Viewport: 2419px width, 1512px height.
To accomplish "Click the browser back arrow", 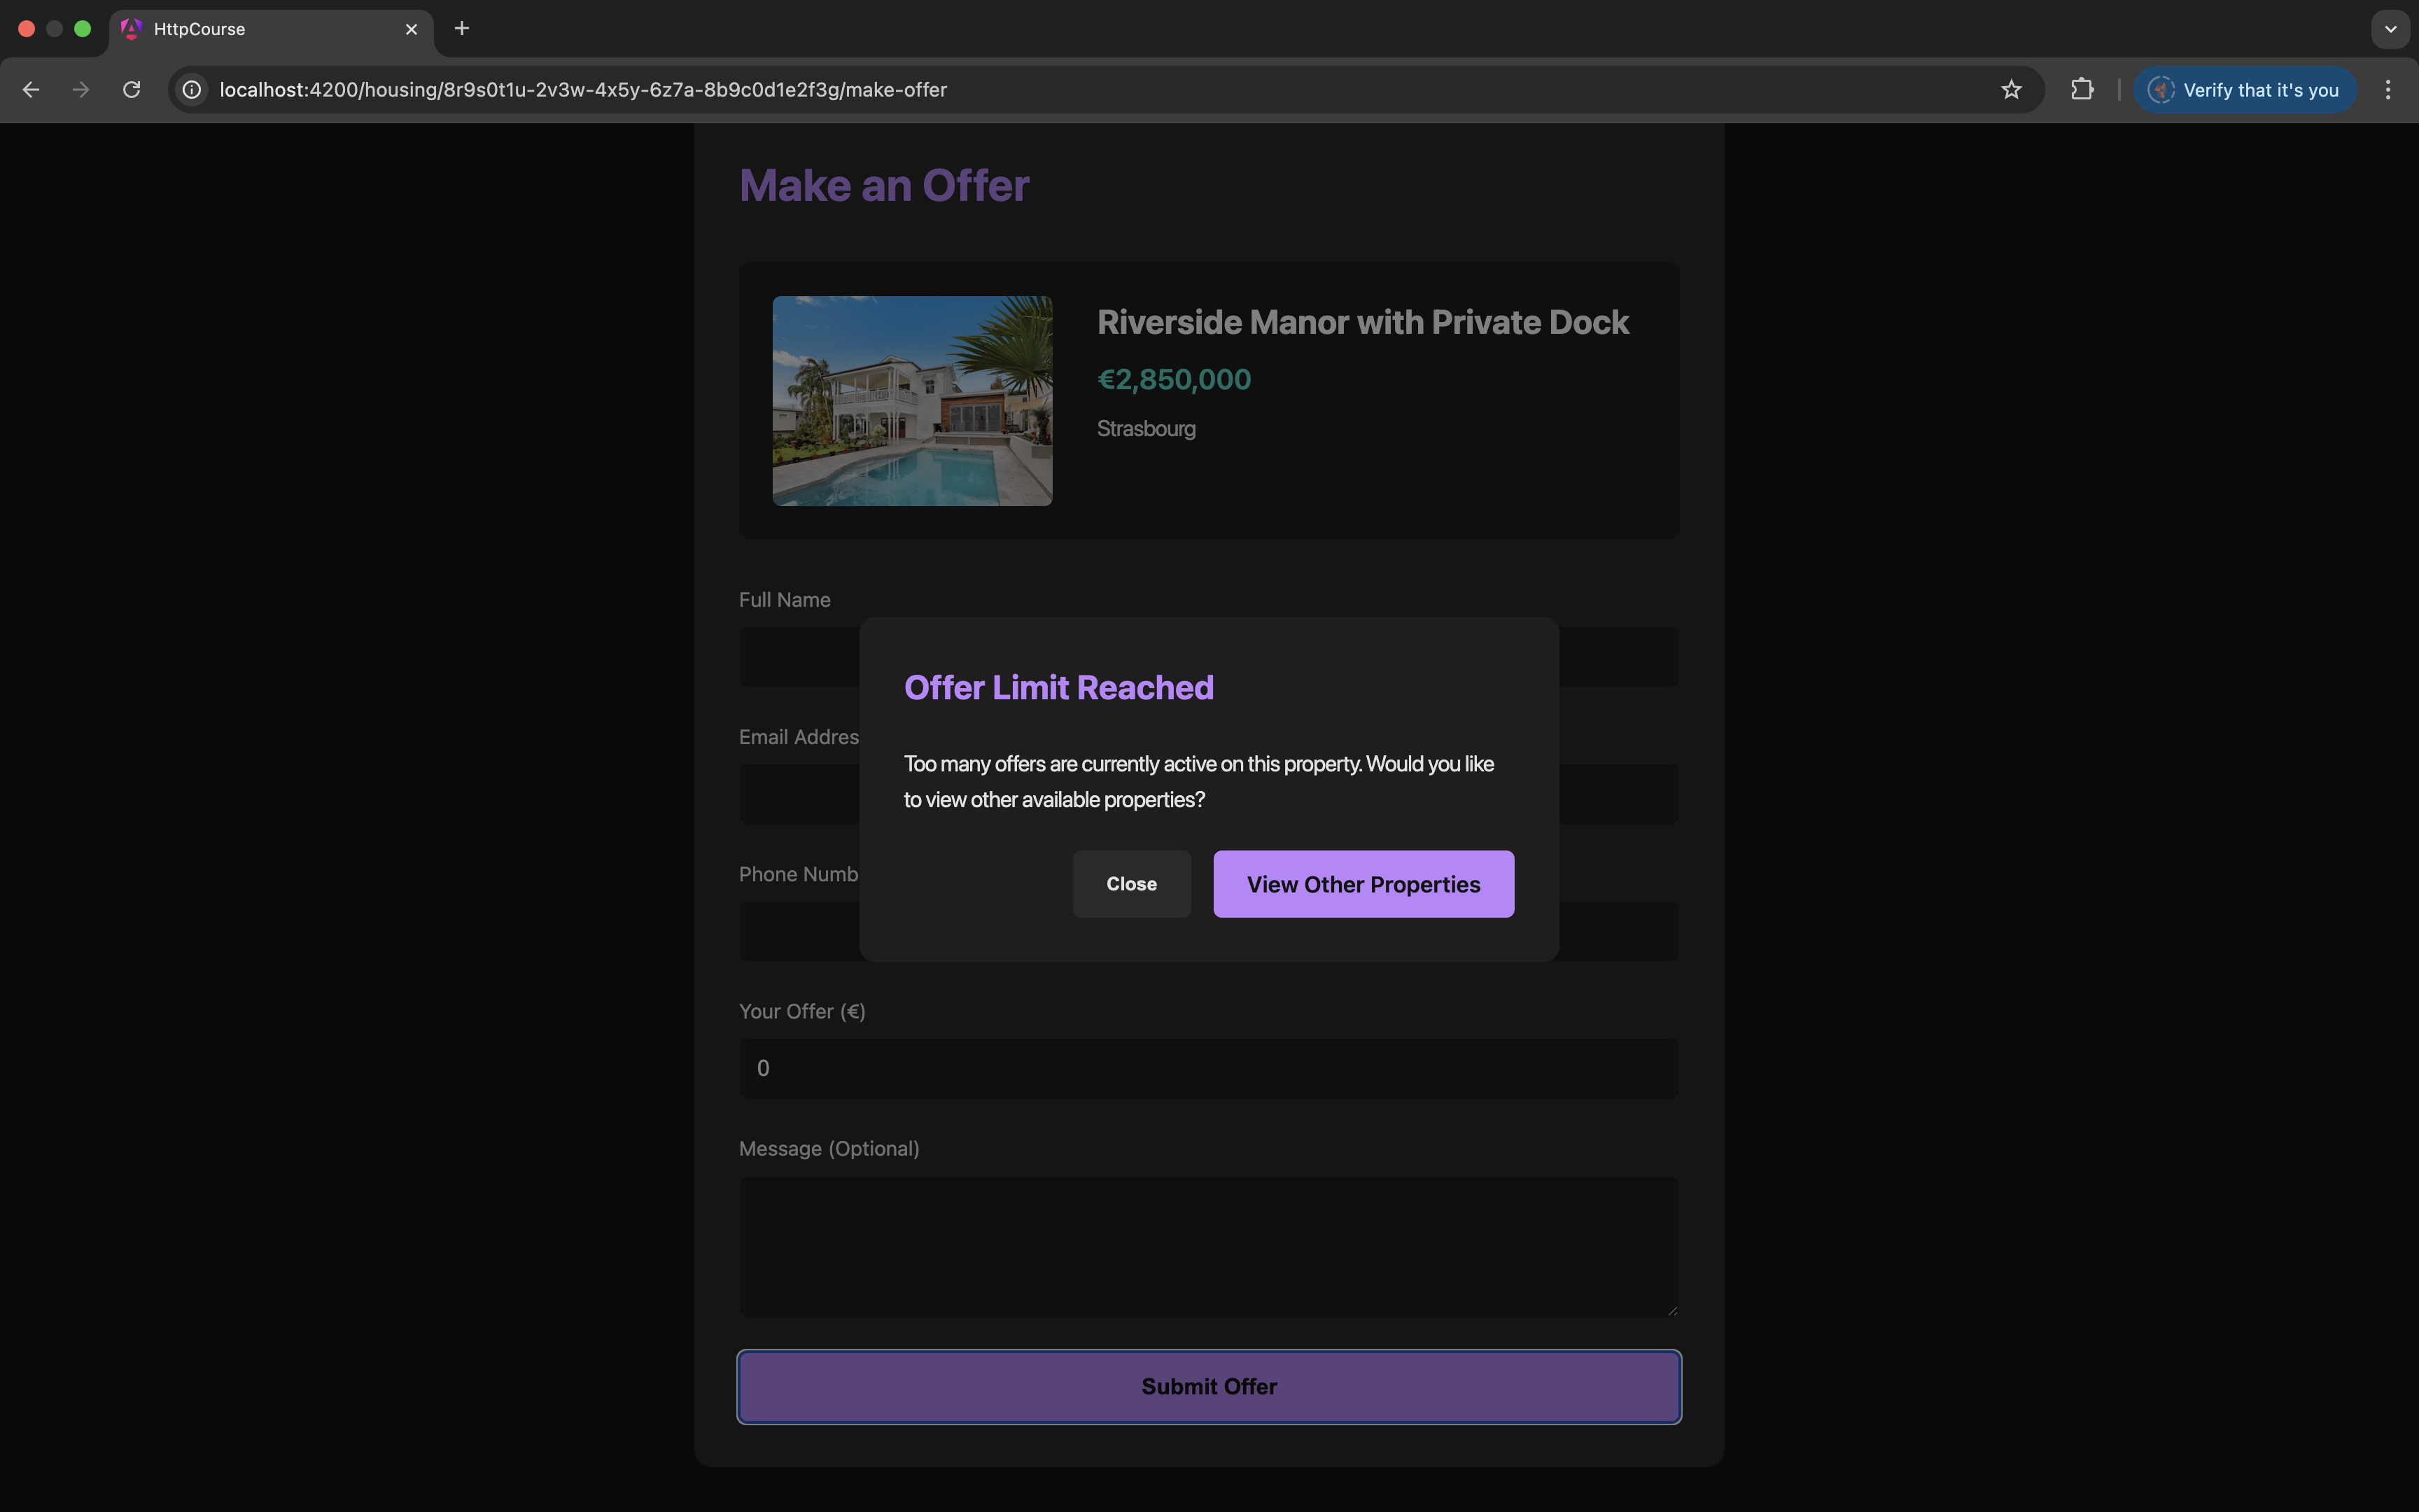I will 31,90.
